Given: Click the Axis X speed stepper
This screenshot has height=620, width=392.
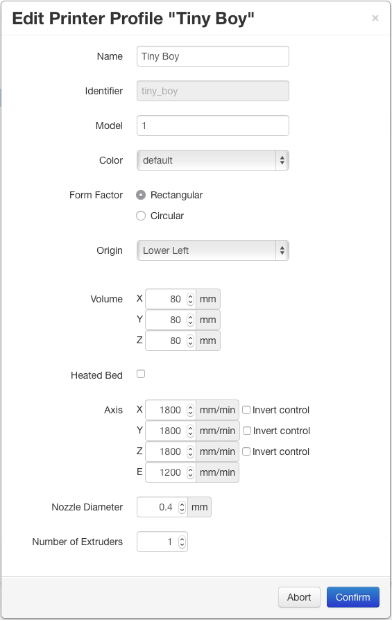Looking at the screenshot, I should pyautogui.click(x=190, y=410).
